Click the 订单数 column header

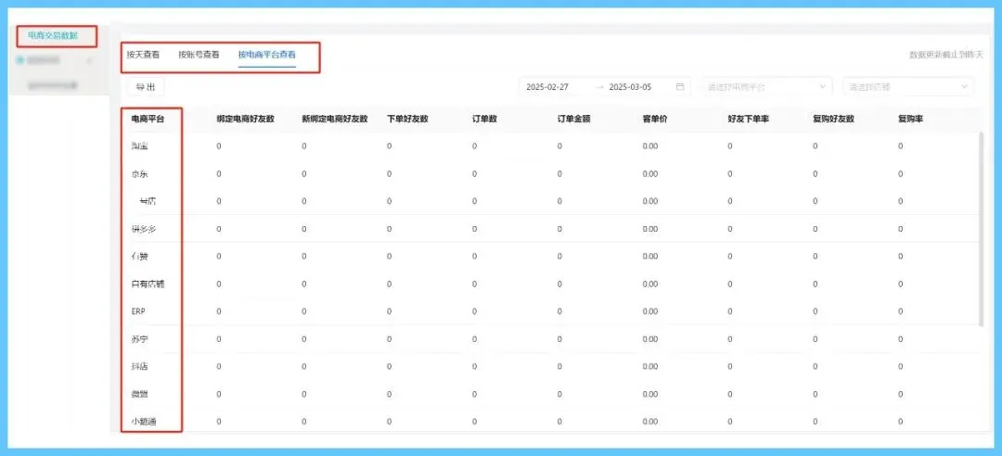(484, 120)
